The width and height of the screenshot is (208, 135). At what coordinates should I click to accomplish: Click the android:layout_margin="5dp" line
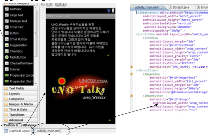[172, 42]
